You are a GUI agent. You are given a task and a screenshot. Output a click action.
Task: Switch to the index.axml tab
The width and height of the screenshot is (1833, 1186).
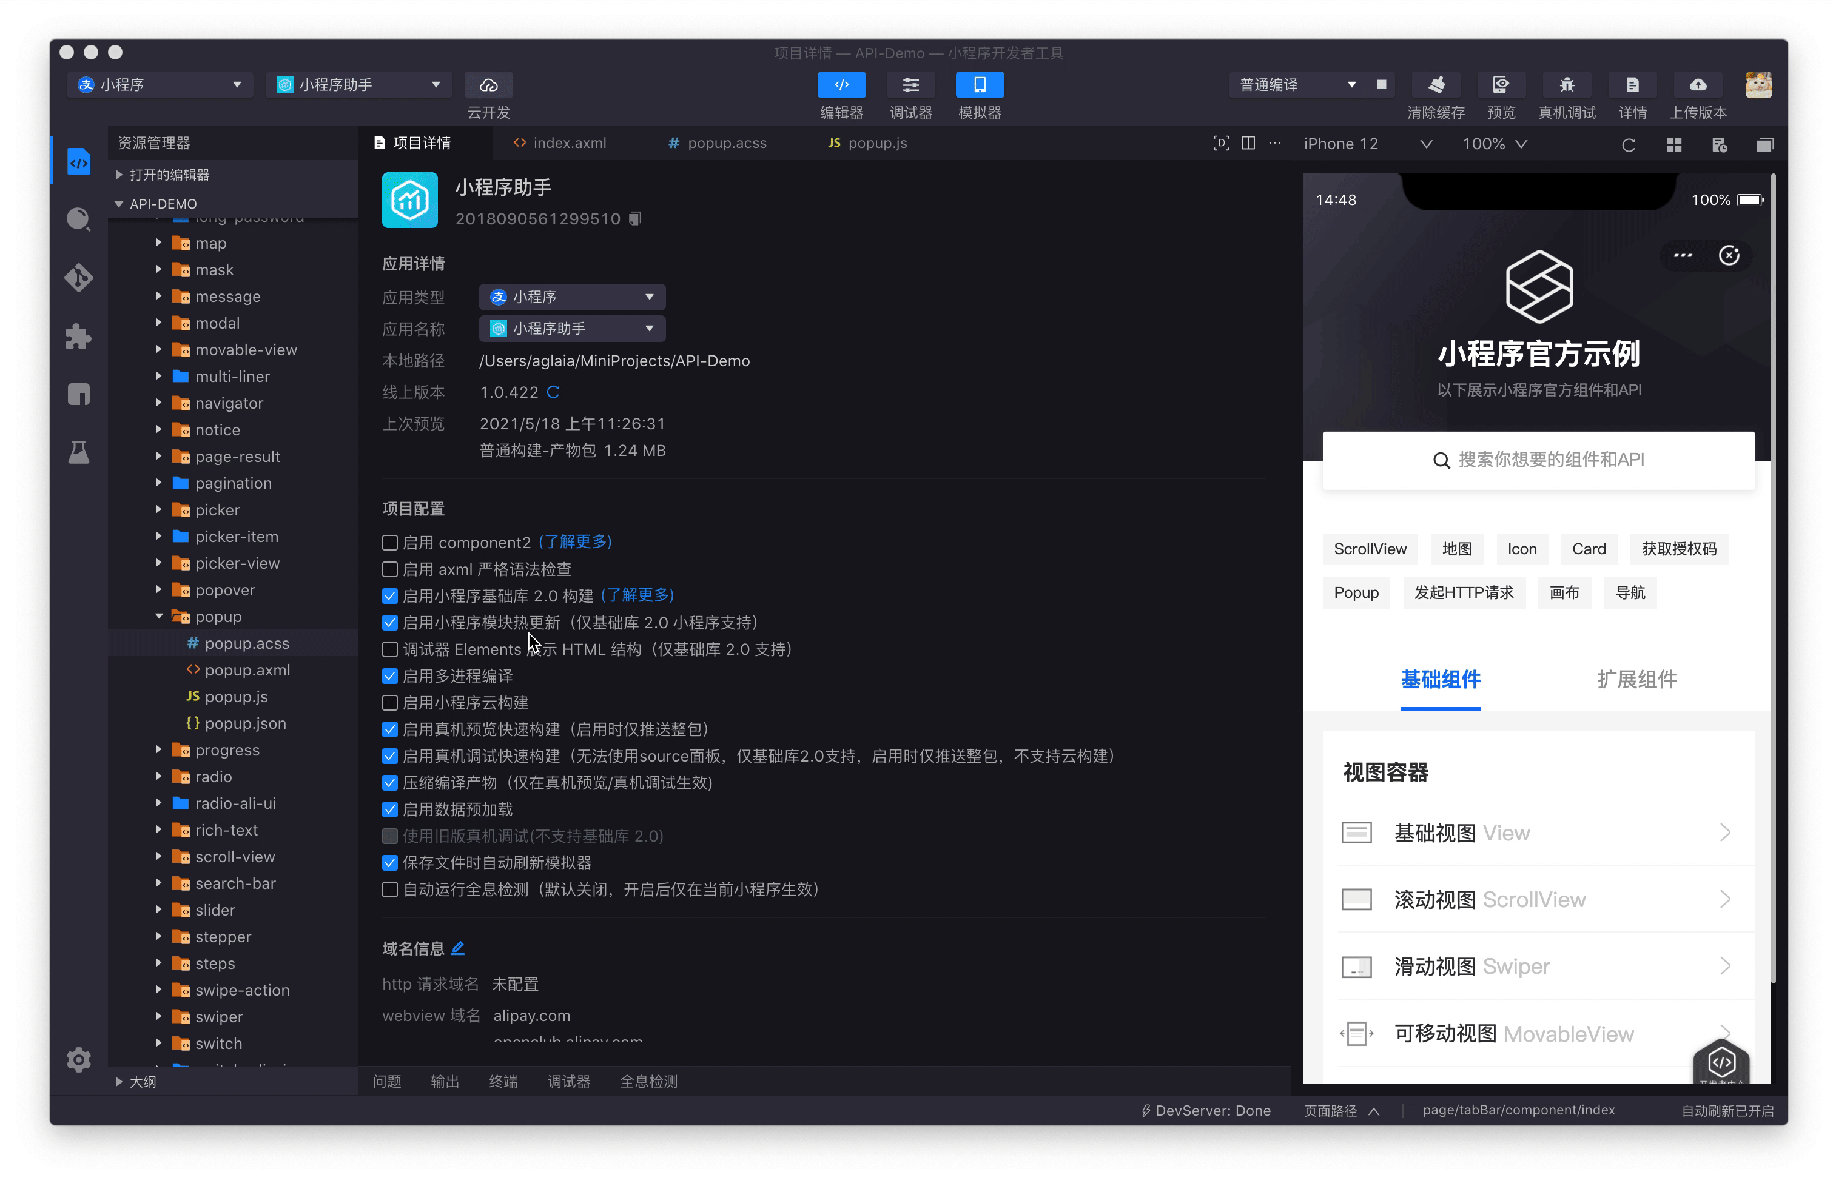point(560,142)
